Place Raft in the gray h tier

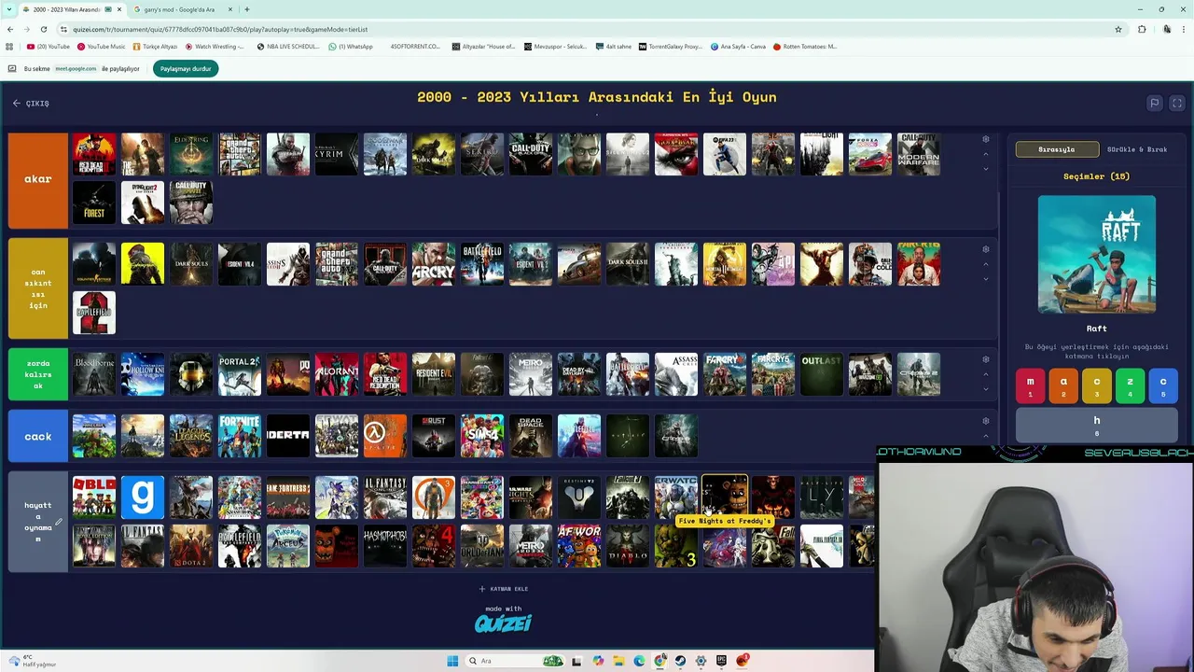tap(1097, 425)
